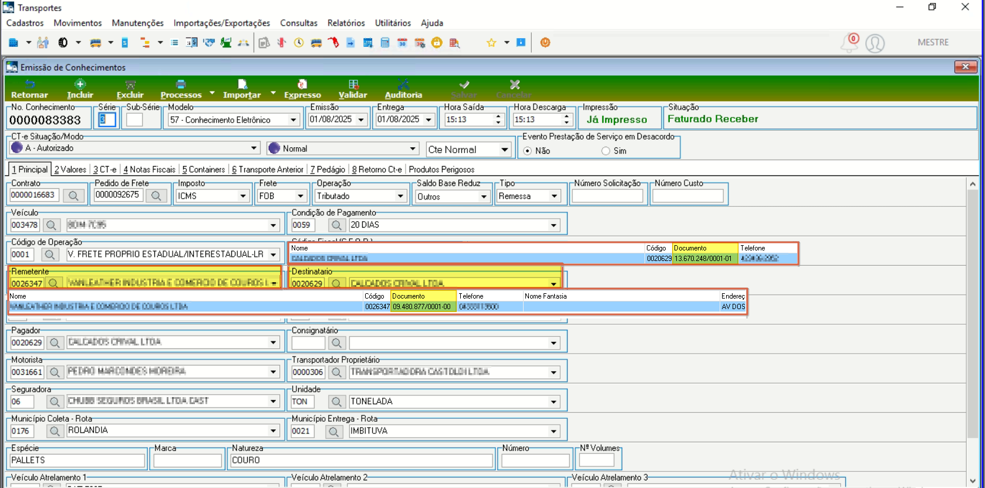Open the Relatórios menu

click(x=346, y=23)
